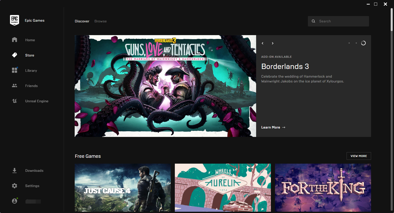
Task: Open Library label in the sidebar
Action: pyautogui.click(x=31, y=70)
